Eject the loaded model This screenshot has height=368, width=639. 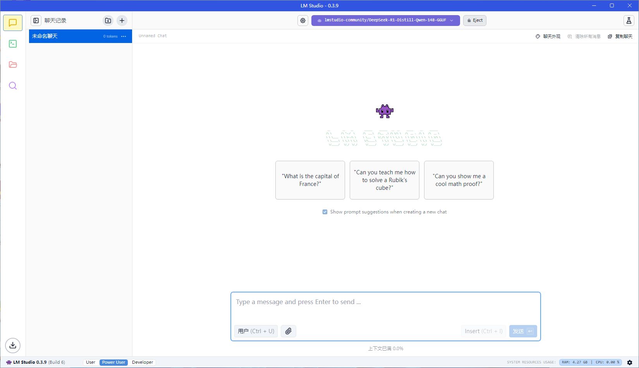pyautogui.click(x=475, y=21)
